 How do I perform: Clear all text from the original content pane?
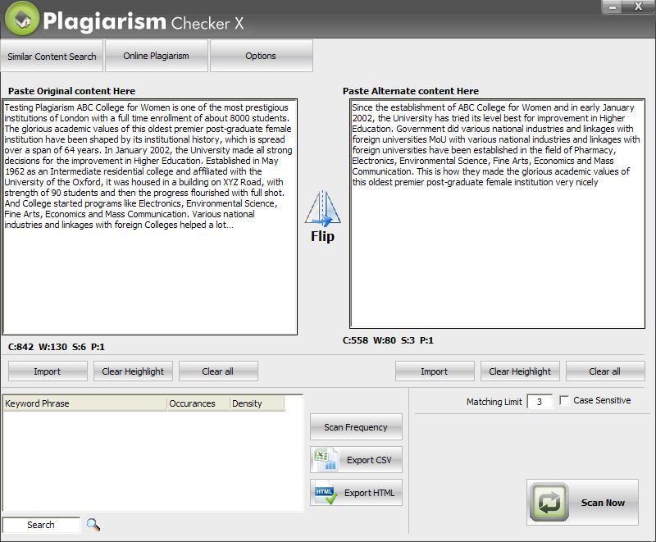coord(218,371)
